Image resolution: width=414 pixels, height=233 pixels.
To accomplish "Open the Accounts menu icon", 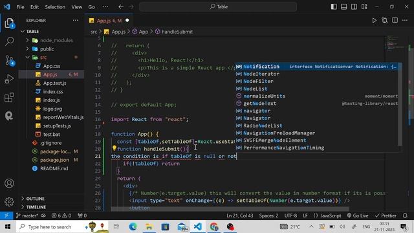I will coord(9,183).
